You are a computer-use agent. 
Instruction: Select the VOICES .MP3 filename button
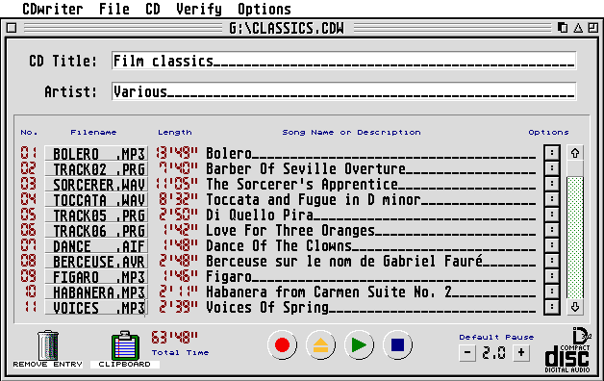tap(96, 308)
